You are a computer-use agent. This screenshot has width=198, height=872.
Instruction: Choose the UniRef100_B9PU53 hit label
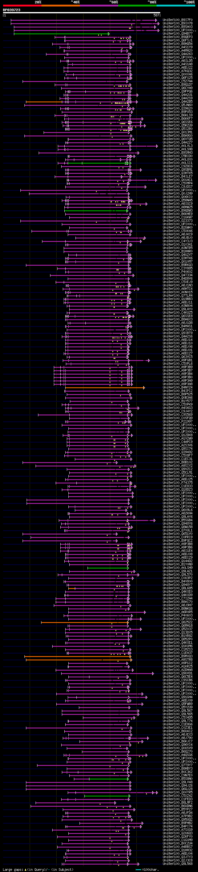pyautogui.click(x=178, y=112)
